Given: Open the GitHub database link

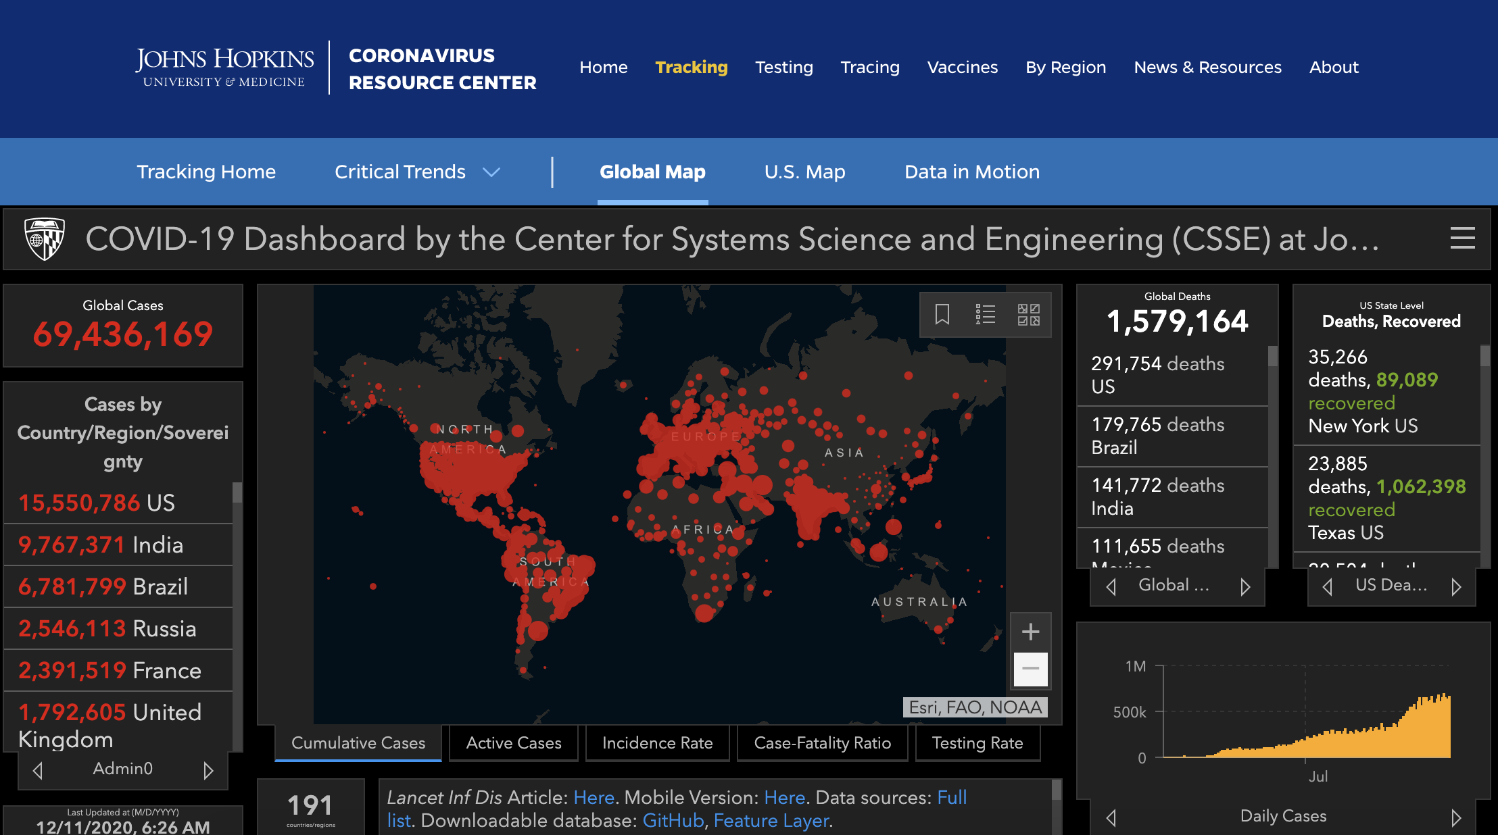Looking at the screenshot, I should pos(673,820).
